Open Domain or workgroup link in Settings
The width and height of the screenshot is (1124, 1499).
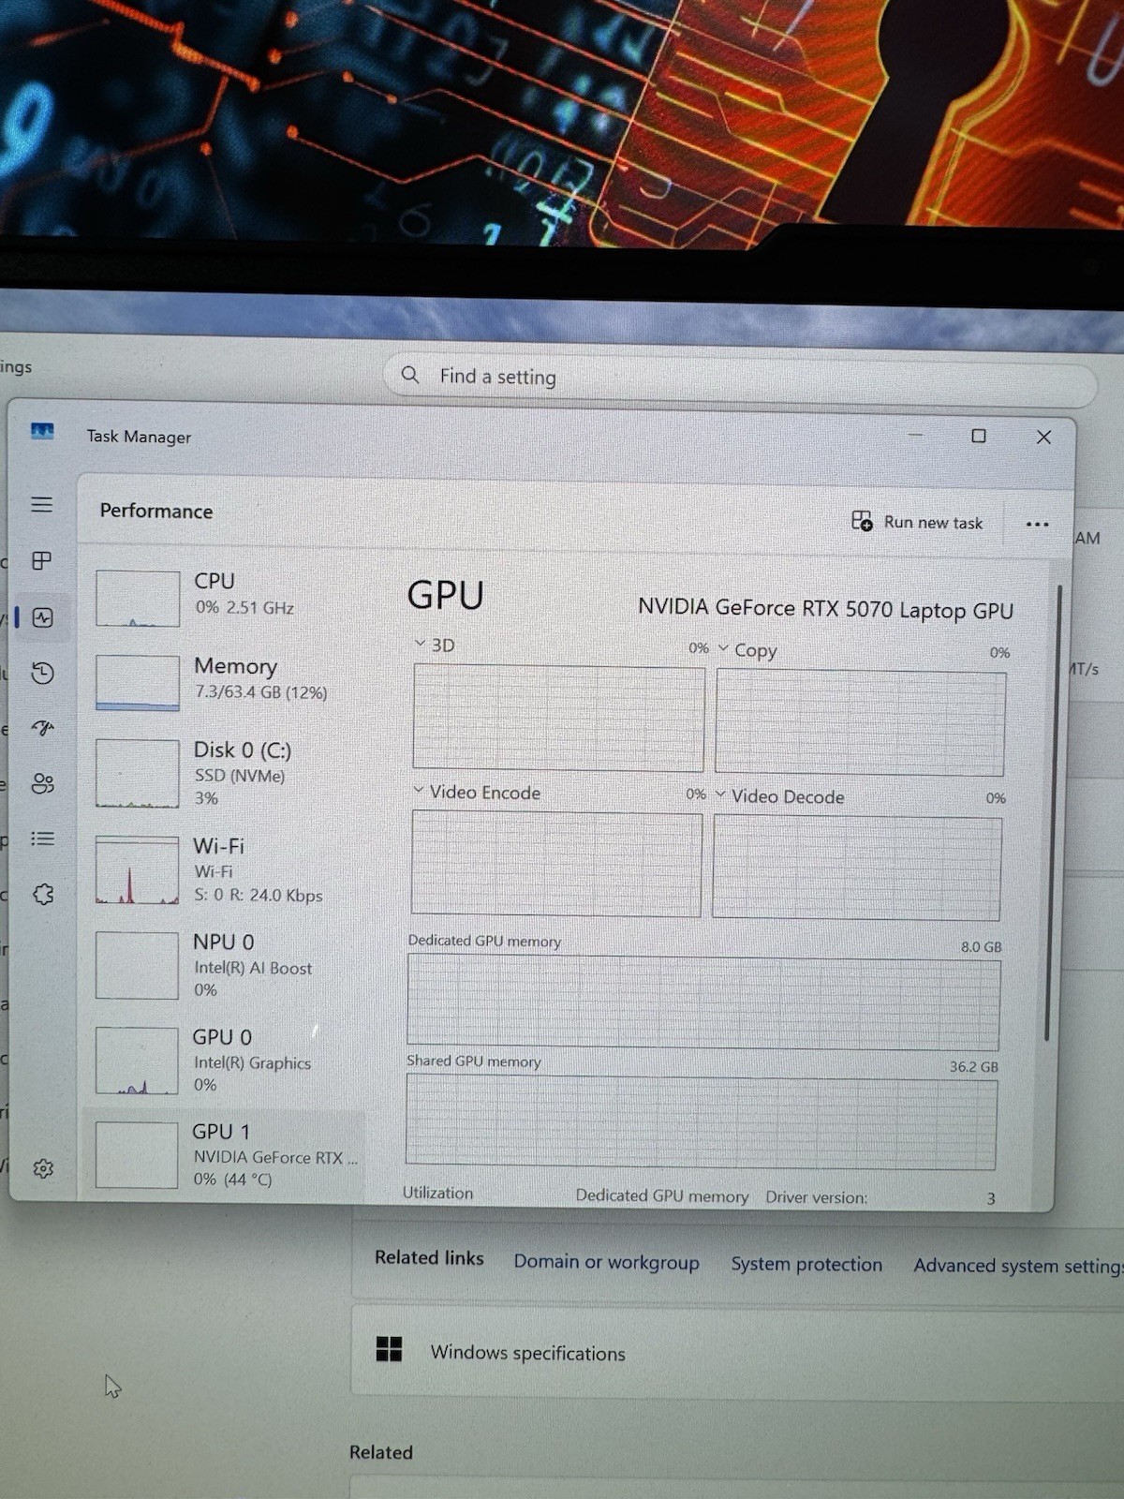[x=606, y=1262]
